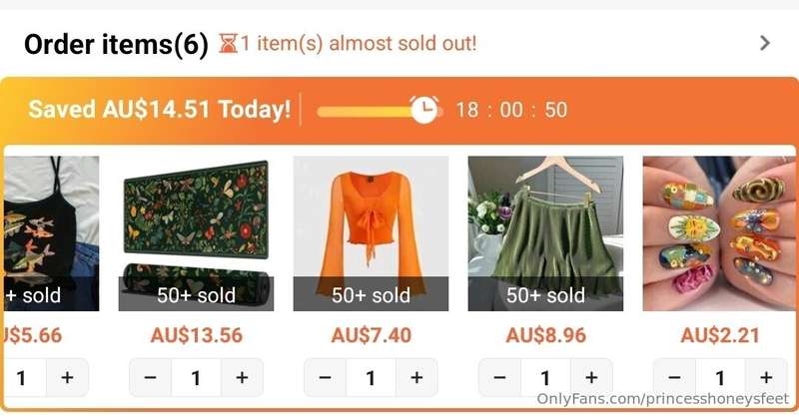
Task: Increase quantity of the AU$13.56 mouse pad
Action: [242, 378]
